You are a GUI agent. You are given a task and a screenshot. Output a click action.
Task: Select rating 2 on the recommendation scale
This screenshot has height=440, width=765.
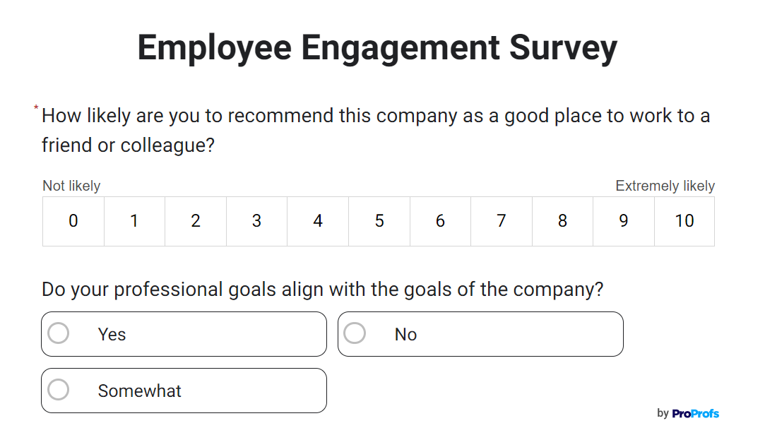click(x=195, y=221)
